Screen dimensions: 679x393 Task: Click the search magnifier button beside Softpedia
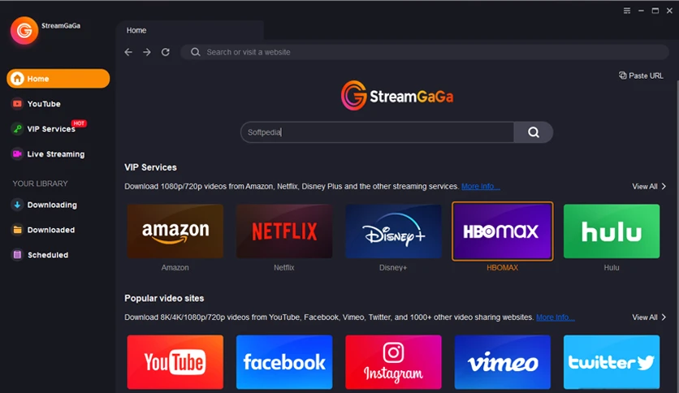(x=533, y=132)
